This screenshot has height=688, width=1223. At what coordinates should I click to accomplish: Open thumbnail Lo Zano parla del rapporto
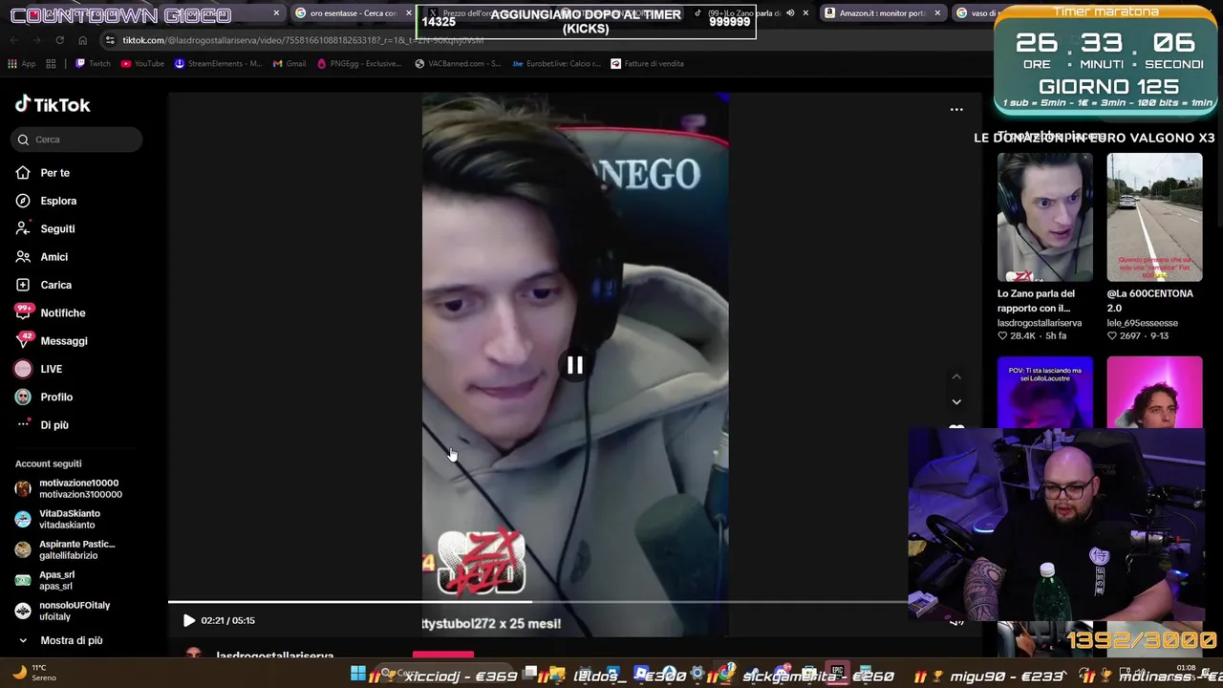click(x=1045, y=217)
